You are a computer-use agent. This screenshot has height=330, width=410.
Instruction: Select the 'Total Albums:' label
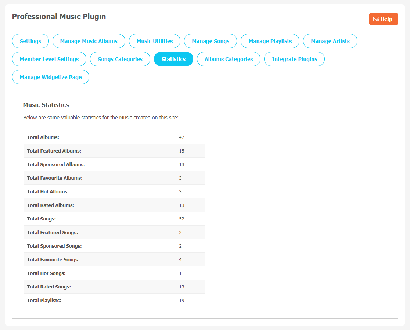coord(43,137)
